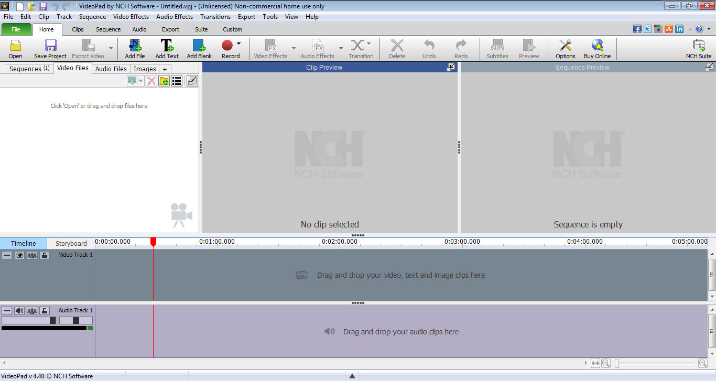Open the Subtitles tool
Image resolution: width=716 pixels, height=381 pixels.
tap(496, 48)
